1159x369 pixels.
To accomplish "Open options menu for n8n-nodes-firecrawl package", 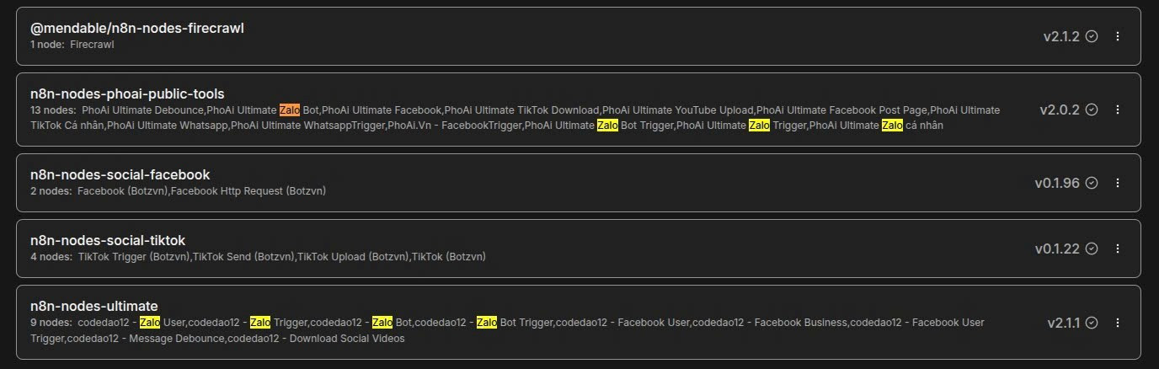I will [x=1118, y=36].
